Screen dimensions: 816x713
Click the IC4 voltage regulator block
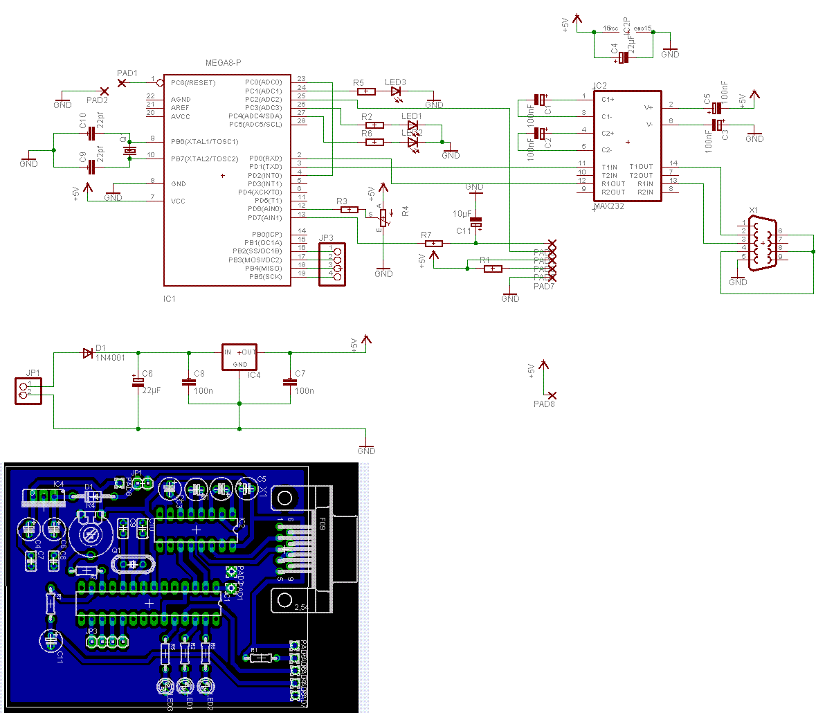click(239, 357)
